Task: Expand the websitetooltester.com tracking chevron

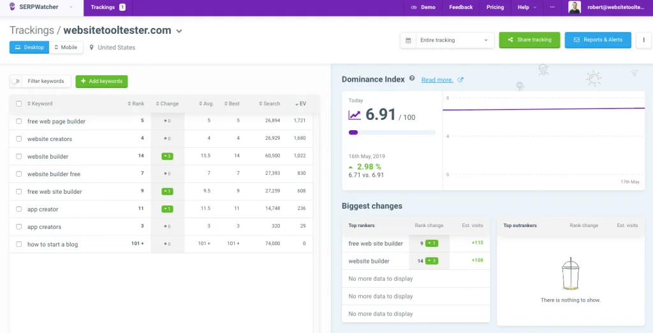Action: point(179,31)
